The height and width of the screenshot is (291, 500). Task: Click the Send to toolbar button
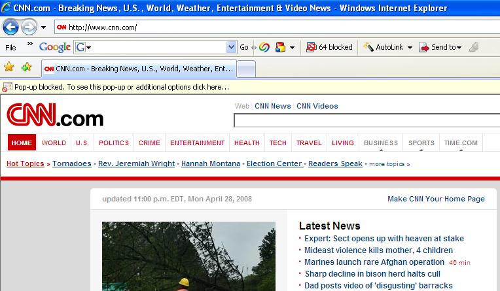click(x=440, y=47)
